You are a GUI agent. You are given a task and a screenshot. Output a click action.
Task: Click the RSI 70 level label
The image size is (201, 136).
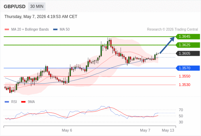point(181,110)
